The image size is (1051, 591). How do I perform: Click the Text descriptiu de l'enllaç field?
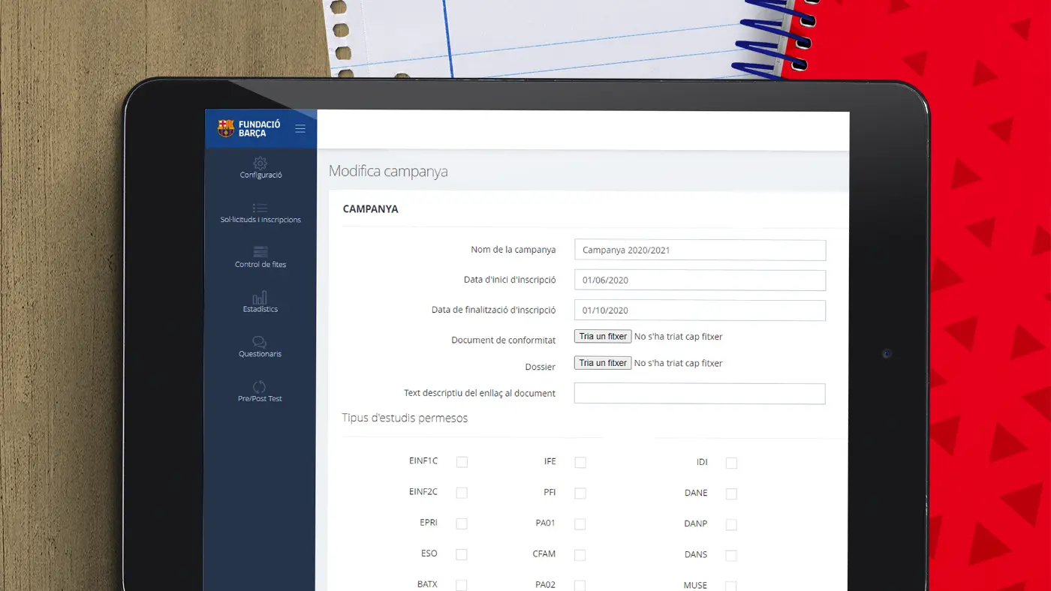click(x=700, y=394)
